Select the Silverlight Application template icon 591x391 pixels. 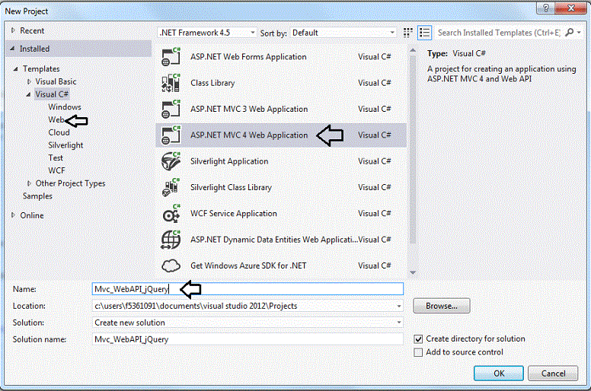[x=171, y=161]
